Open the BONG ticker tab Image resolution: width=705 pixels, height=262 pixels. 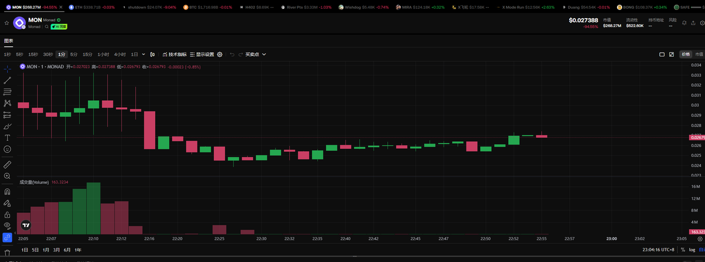click(x=642, y=7)
